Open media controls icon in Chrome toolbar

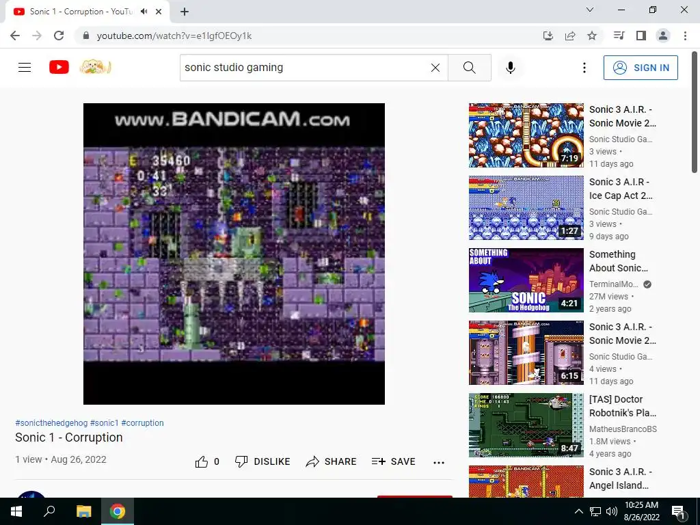point(619,36)
